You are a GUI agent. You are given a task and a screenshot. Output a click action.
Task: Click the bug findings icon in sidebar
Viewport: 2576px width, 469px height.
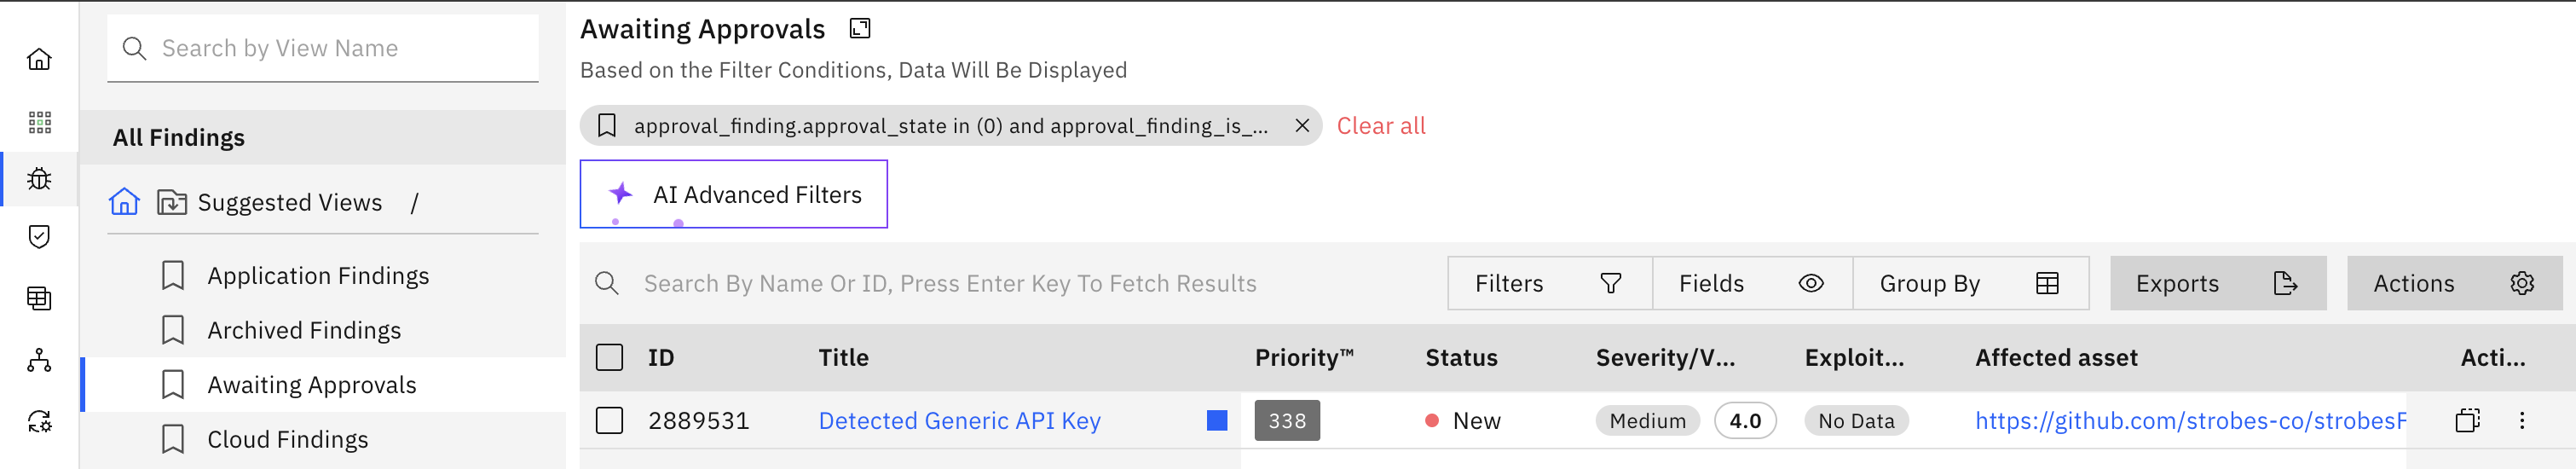[39, 179]
